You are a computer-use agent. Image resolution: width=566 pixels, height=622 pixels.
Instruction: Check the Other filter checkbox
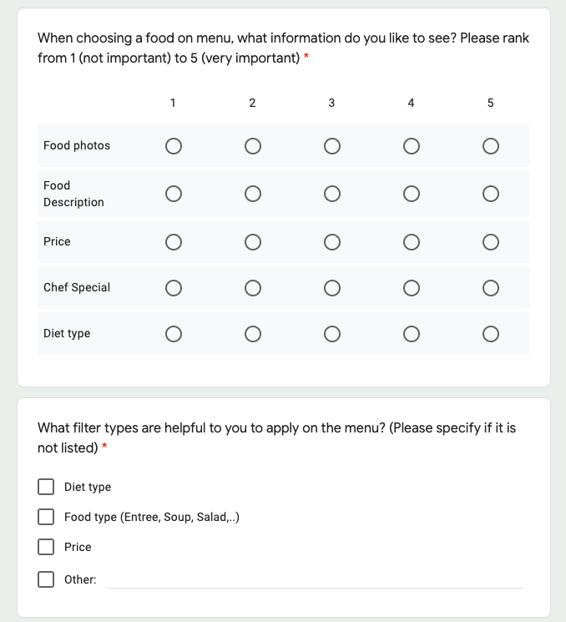point(46,579)
